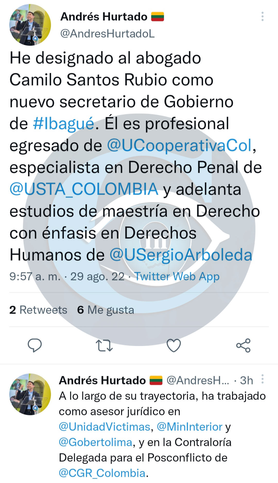Click the Twitter Web App source link
278x483 pixels.
177,277
